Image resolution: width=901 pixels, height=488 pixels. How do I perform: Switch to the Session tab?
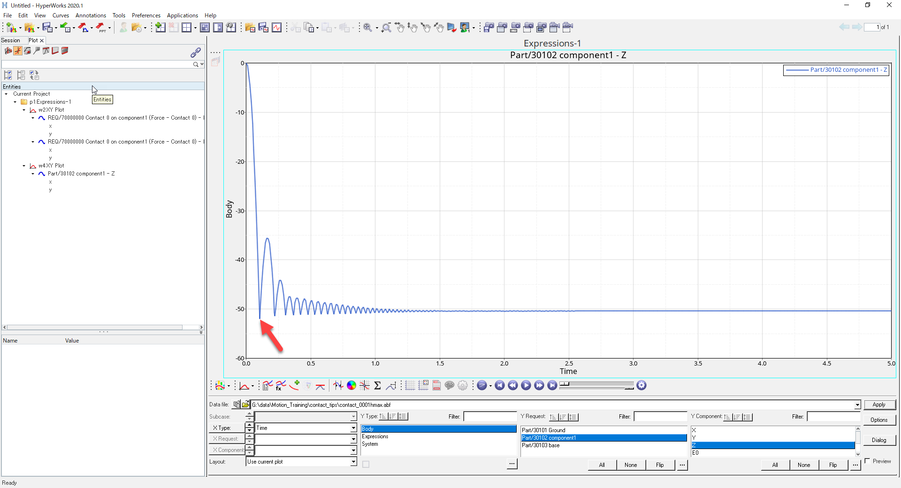coord(11,40)
